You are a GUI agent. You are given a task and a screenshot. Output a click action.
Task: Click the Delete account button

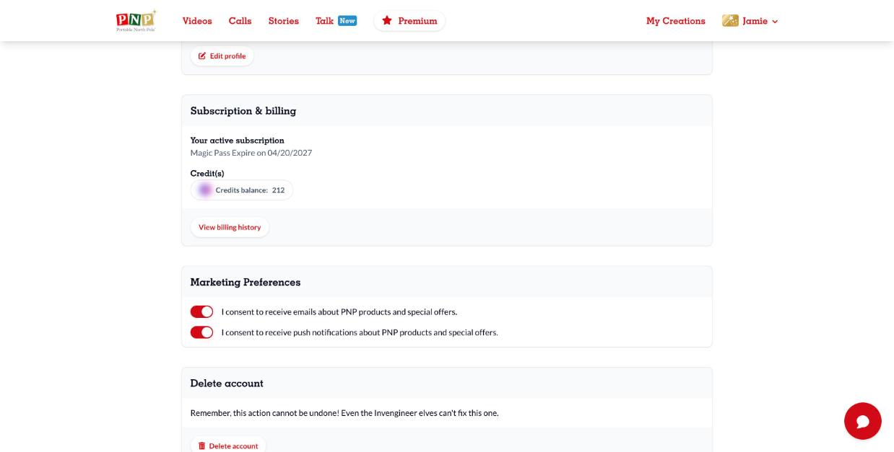click(228, 446)
